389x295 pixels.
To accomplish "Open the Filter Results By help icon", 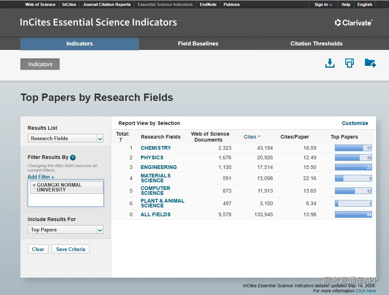I will tap(73, 157).
